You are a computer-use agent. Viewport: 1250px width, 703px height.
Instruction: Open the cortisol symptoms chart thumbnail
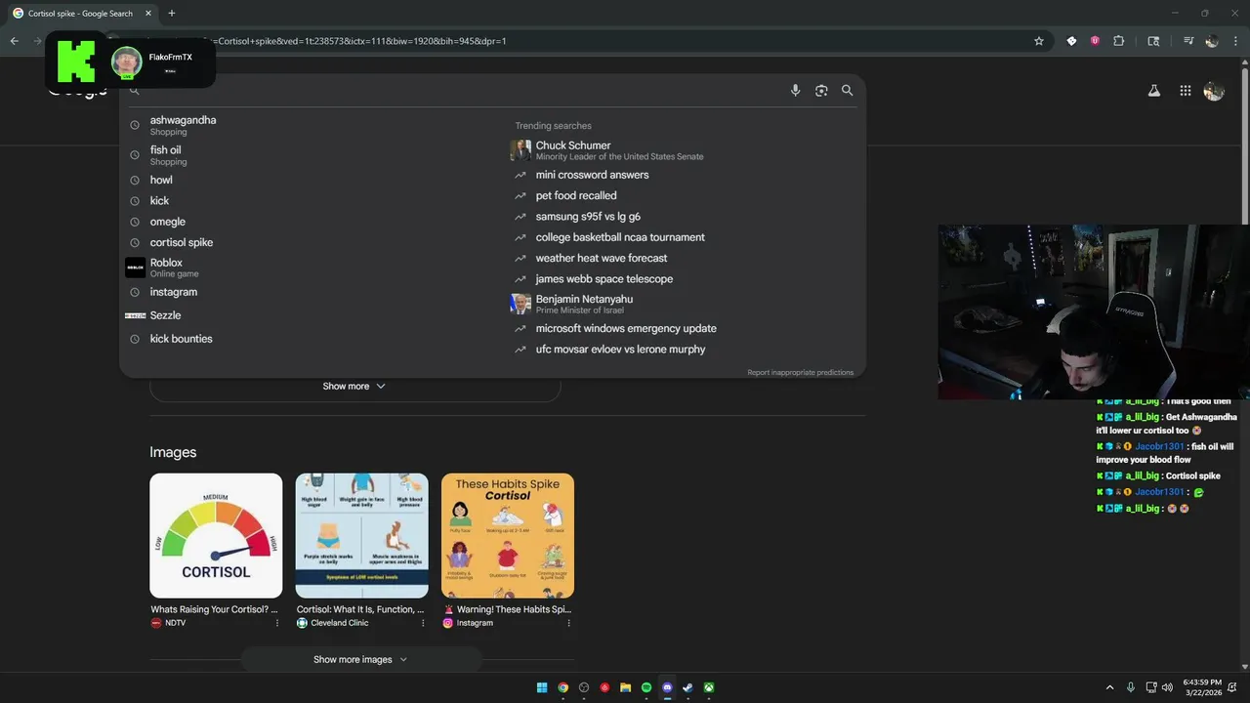pyautogui.click(x=361, y=535)
